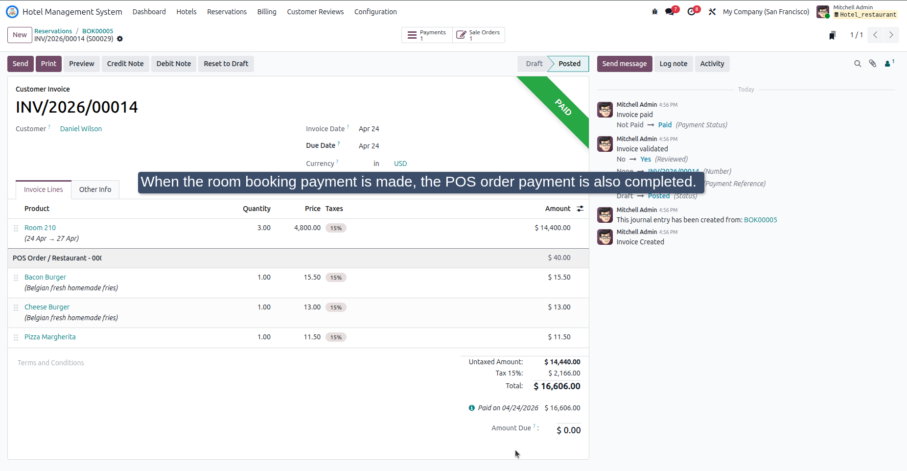Open the Reservations menu
Image resolution: width=907 pixels, height=471 pixels.
[x=227, y=12]
